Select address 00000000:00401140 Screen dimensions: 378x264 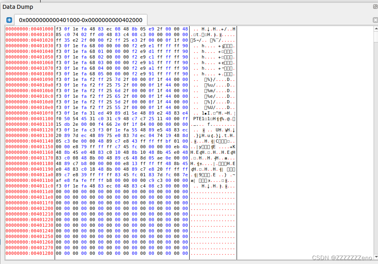tap(29, 141)
